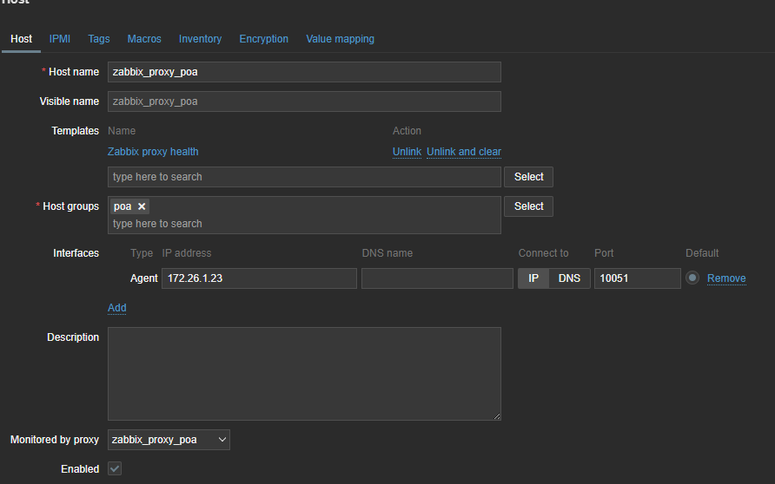Open the Monitored by proxy dropdown
Screen dimensions: 775x484
(x=169, y=440)
